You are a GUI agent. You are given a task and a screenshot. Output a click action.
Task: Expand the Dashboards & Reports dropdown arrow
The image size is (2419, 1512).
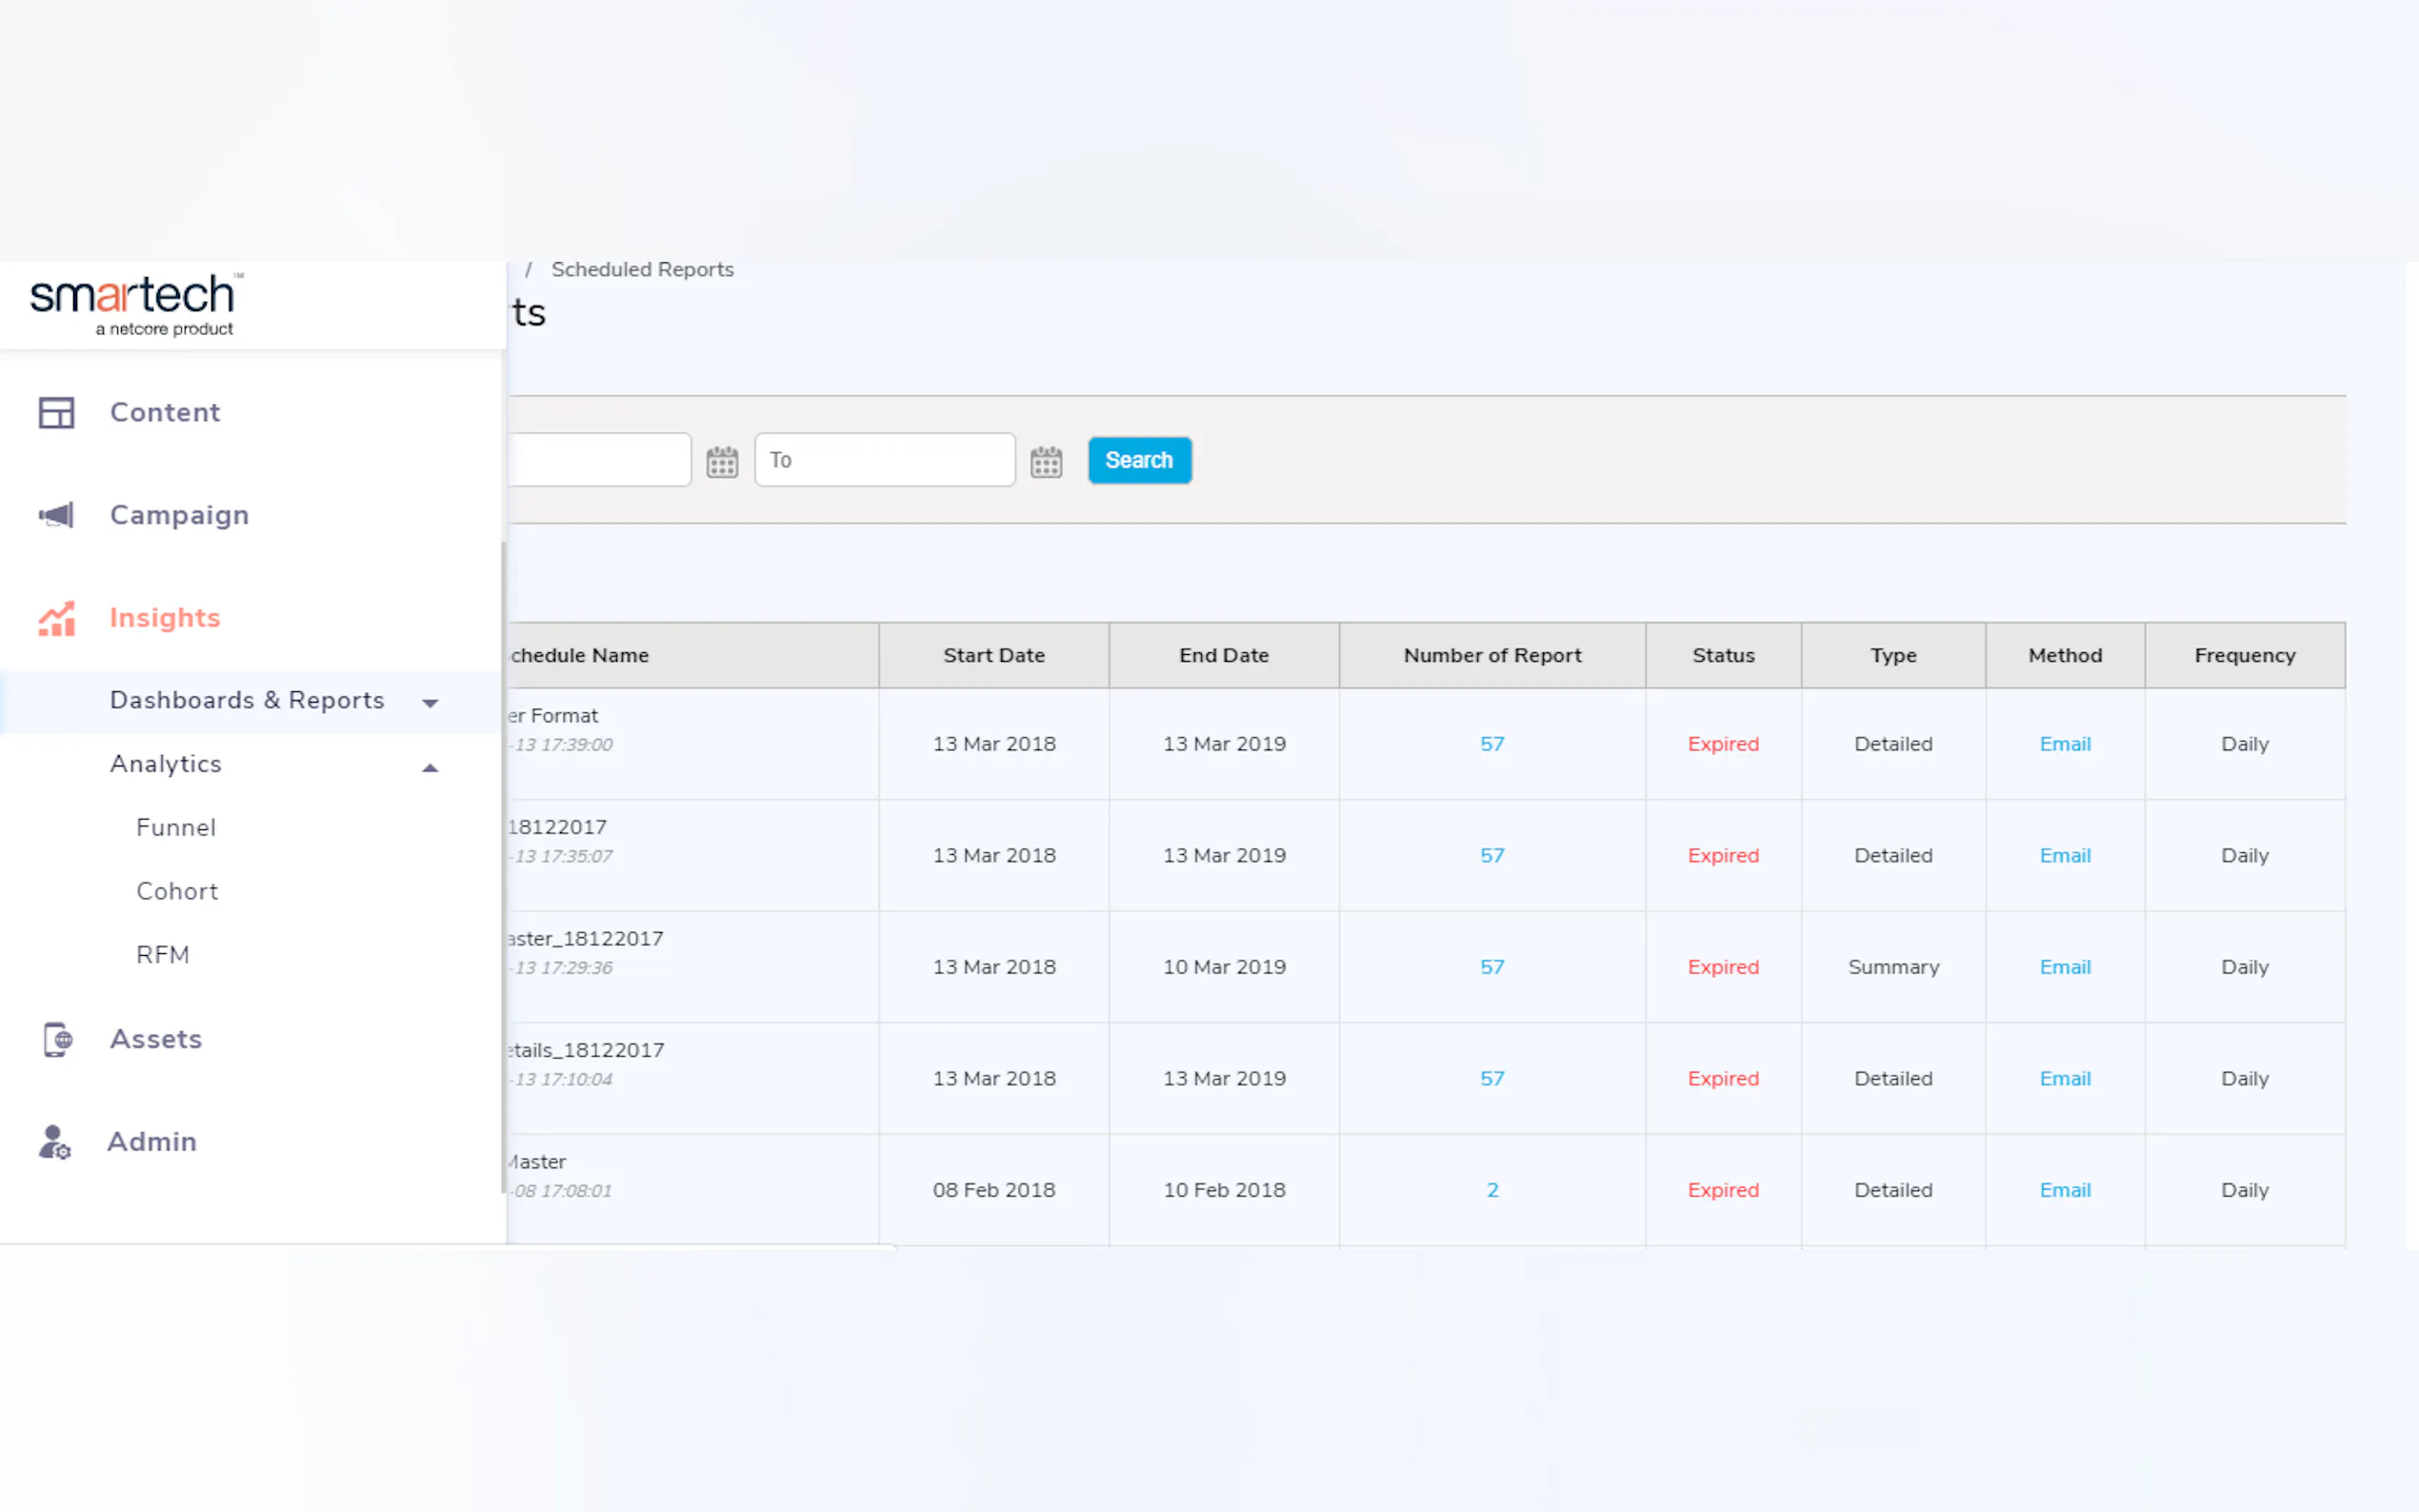click(x=430, y=703)
